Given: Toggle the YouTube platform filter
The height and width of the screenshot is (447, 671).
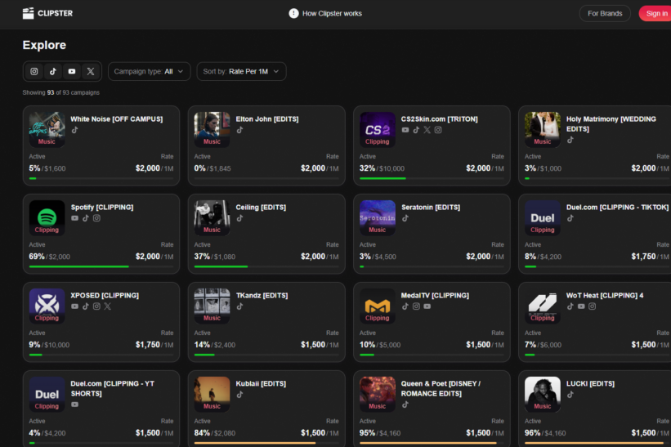Looking at the screenshot, I should (x=72, y=71).
